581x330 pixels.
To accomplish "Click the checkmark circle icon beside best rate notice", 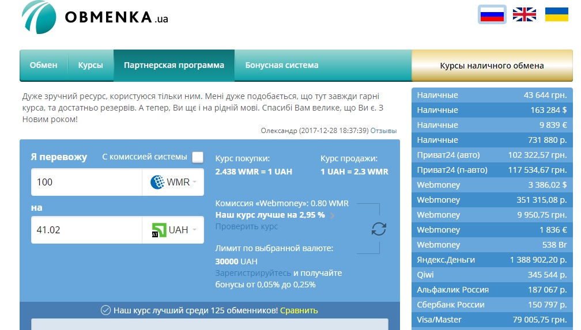I will pos(105,310).
